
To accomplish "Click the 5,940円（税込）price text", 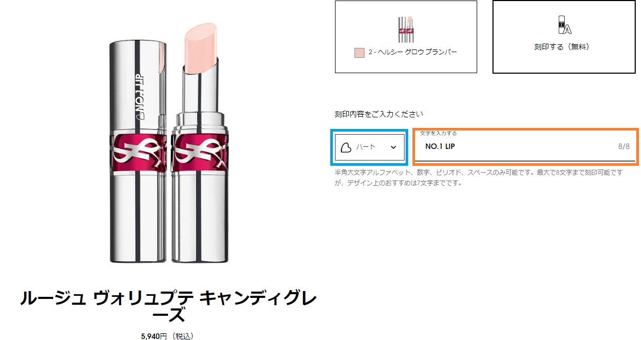I will point(167,336).
